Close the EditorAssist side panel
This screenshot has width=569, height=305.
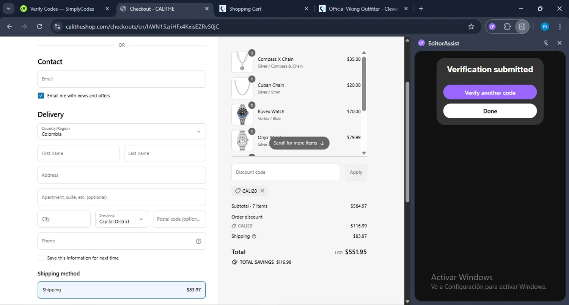point(560,43)
